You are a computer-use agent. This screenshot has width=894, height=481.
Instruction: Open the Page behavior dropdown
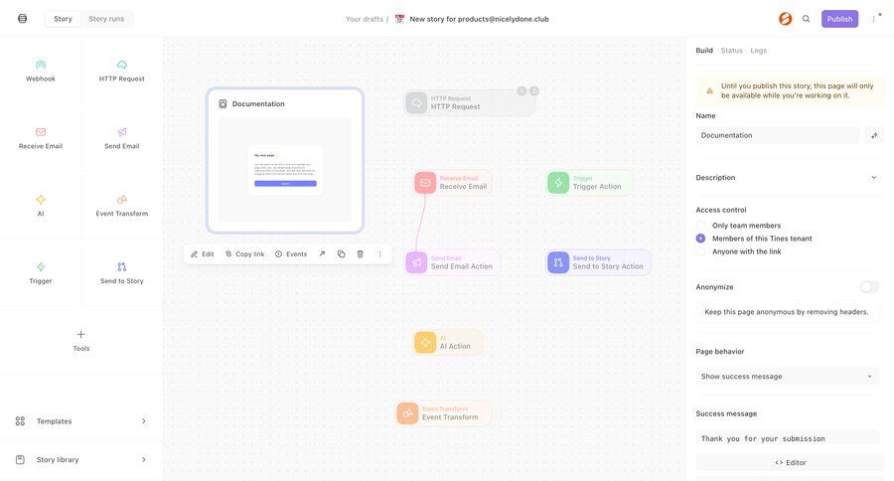pos(787,377)
